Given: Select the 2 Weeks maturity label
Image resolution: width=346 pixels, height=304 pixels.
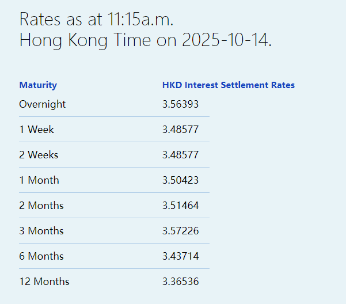Looking at the screenshot, I should [x=39, y=155].
